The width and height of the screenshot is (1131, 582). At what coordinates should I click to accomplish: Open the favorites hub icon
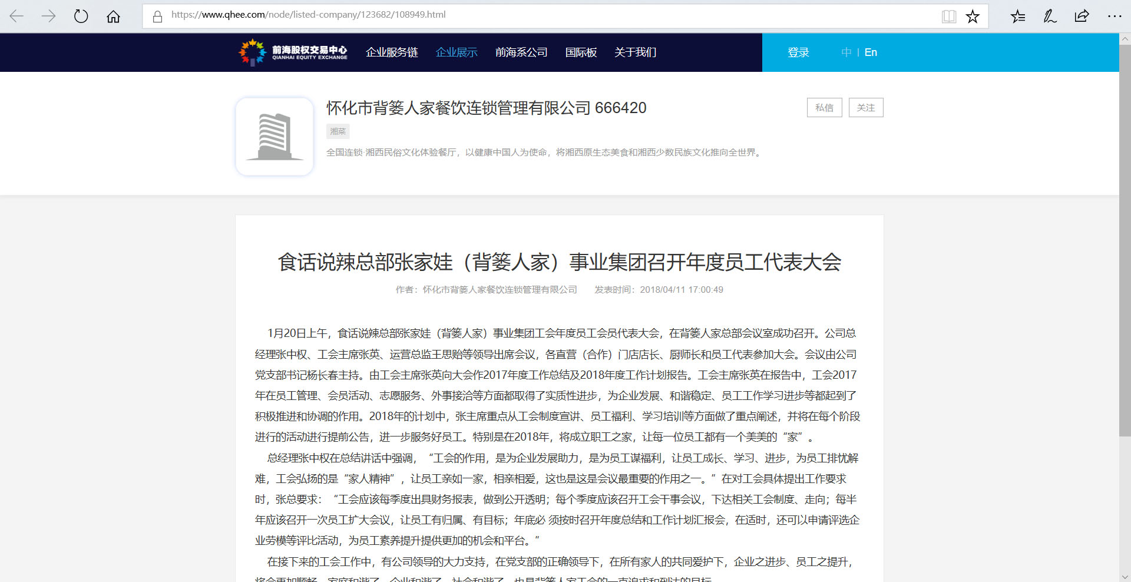click(1018, 16)
